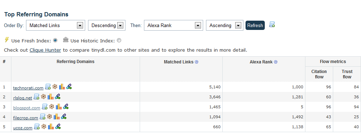Click the ship wheel icon beside rlslog.net
The width and height of the screenshot is (361, 135).
[43, 97]
